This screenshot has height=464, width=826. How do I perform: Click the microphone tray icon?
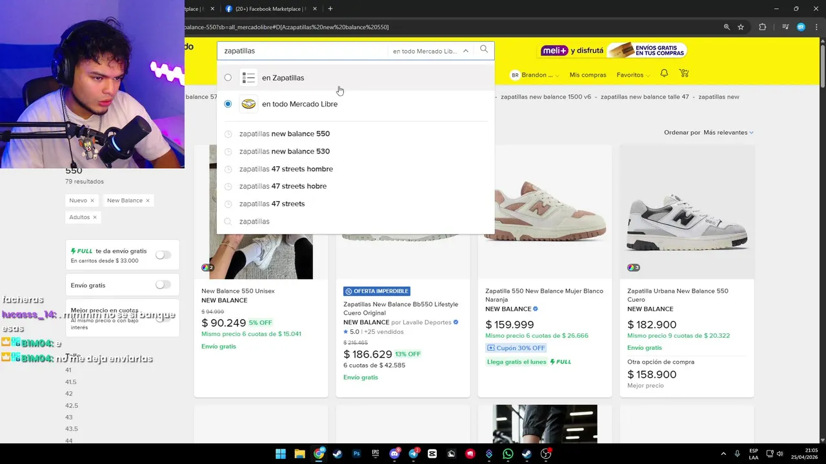click(x=737, y=454)
